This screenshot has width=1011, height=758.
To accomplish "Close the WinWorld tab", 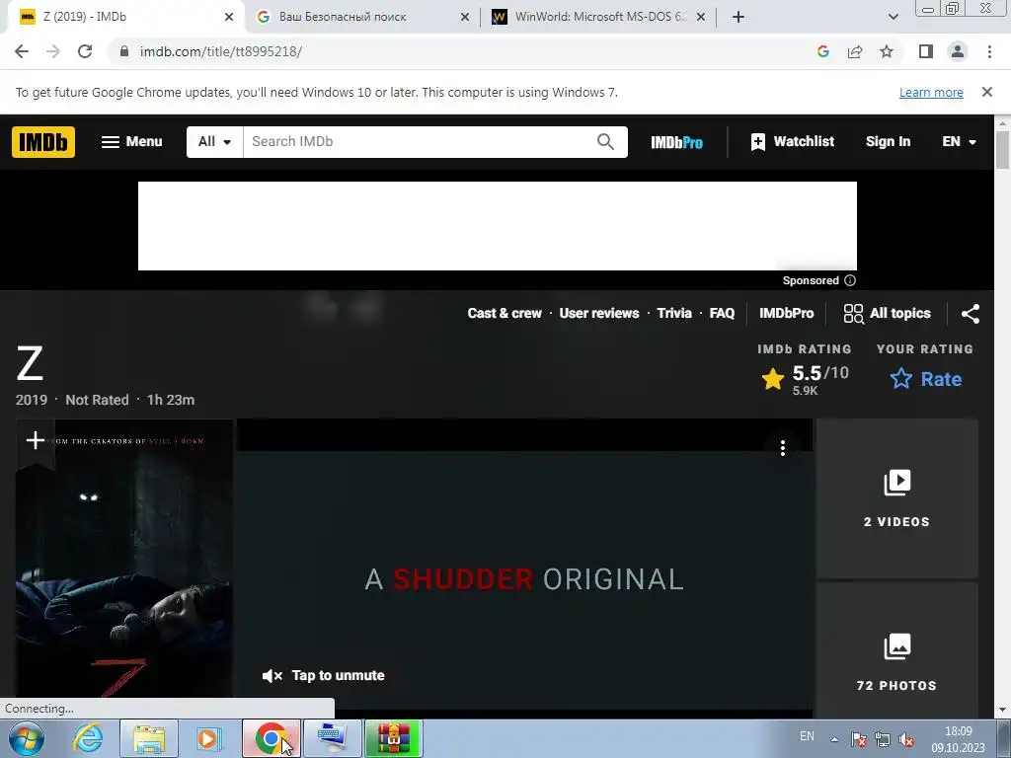I will coord(701,18).
